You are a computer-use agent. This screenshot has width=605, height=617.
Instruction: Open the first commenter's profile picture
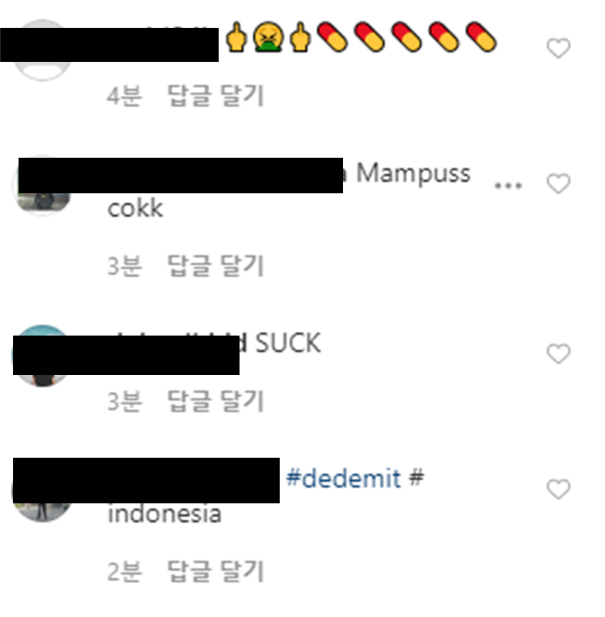tap(42, 50)
